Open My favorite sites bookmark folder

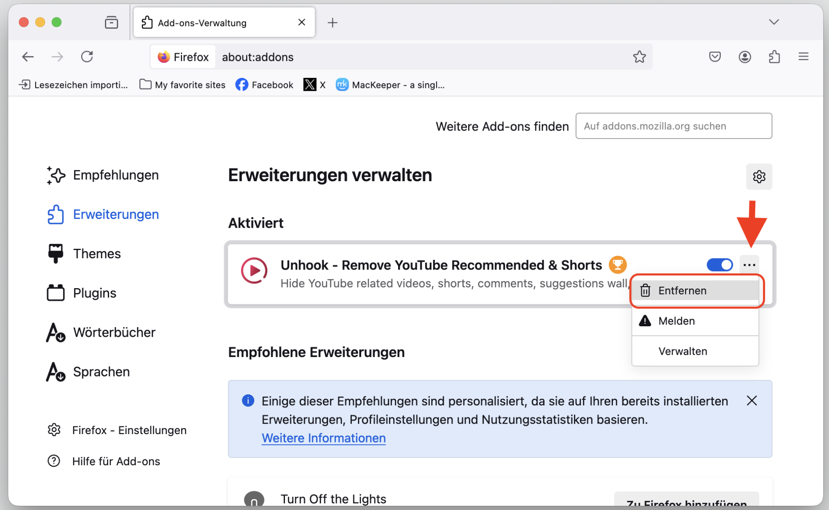pyautogui.click(x=182, y=85)
